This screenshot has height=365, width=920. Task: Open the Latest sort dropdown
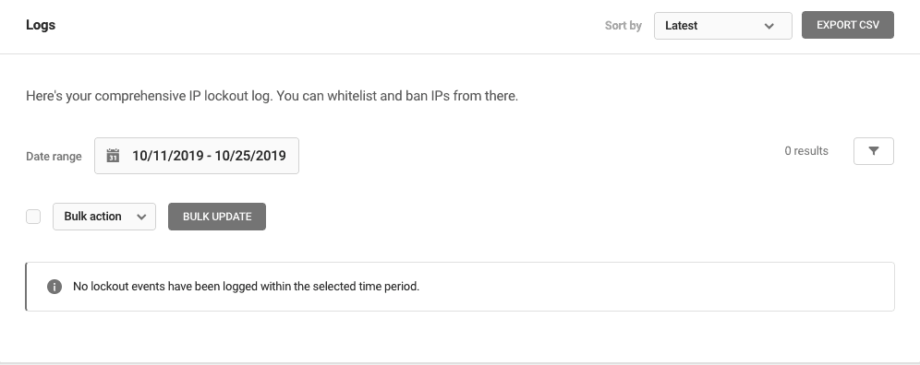click(723, 26)
